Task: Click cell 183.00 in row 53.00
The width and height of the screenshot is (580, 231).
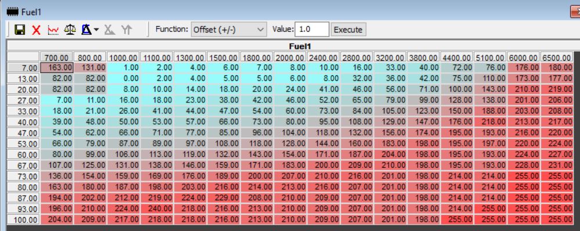Action: point(390,144)
